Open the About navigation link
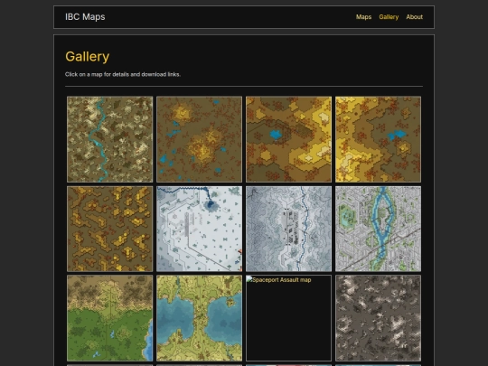 pos(414,17)
